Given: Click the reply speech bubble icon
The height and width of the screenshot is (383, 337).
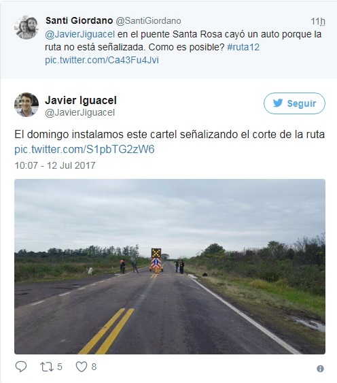Looking at the screenshot, I should tap(21, 367).
